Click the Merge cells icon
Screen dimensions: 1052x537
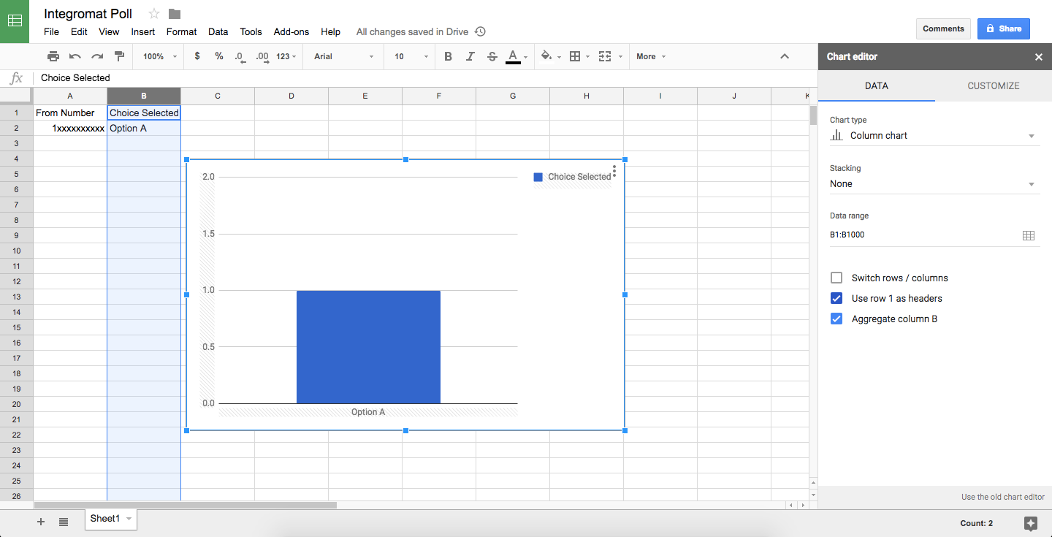[606, 56]
